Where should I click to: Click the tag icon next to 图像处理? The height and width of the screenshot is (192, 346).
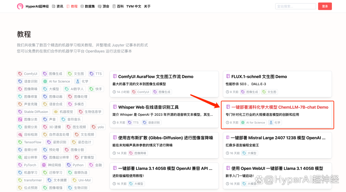click(x=70, y=96)
